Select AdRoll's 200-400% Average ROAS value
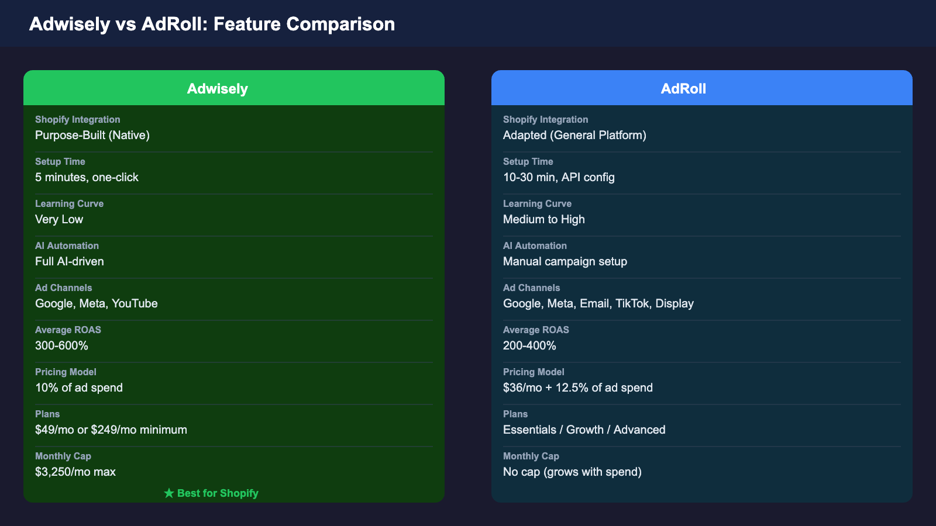The width and height of the screenshot is (936, 526). tap(529, 345)
